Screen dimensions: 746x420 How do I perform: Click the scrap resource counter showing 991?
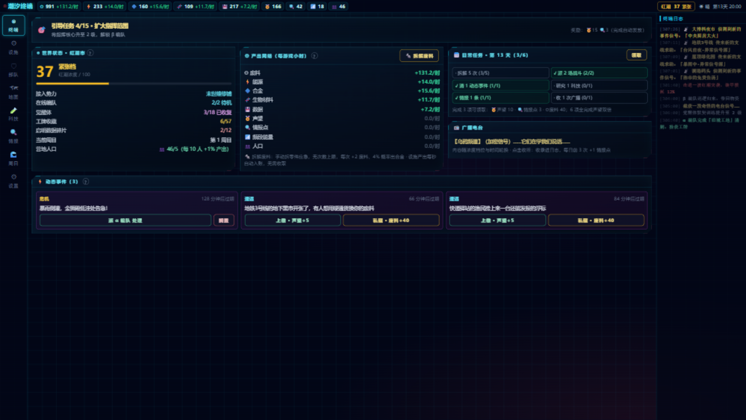(x=59, y=7)
